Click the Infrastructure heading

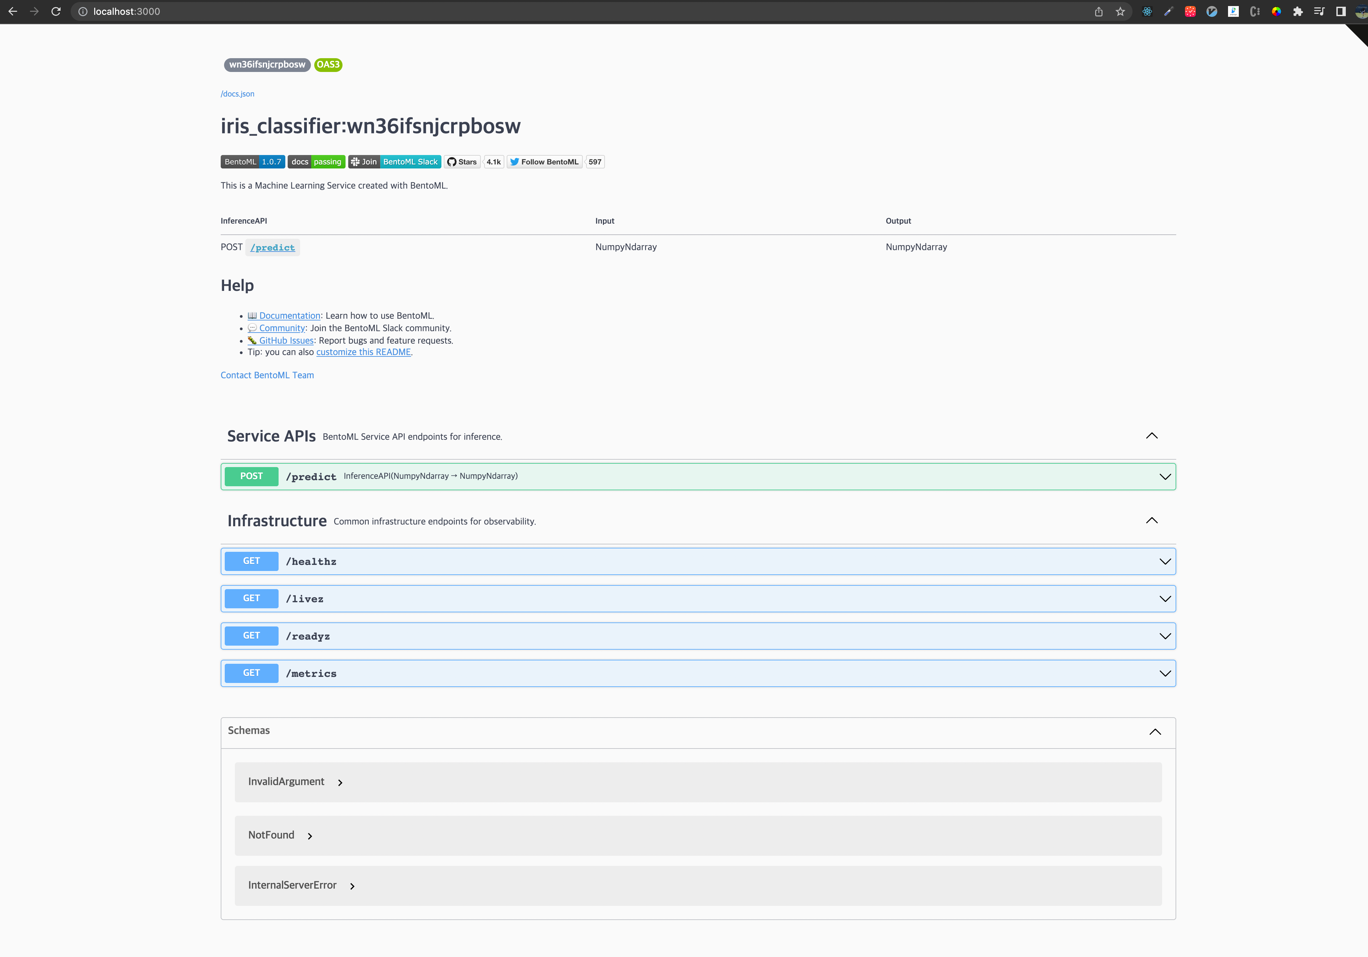[x=277, y=521]
